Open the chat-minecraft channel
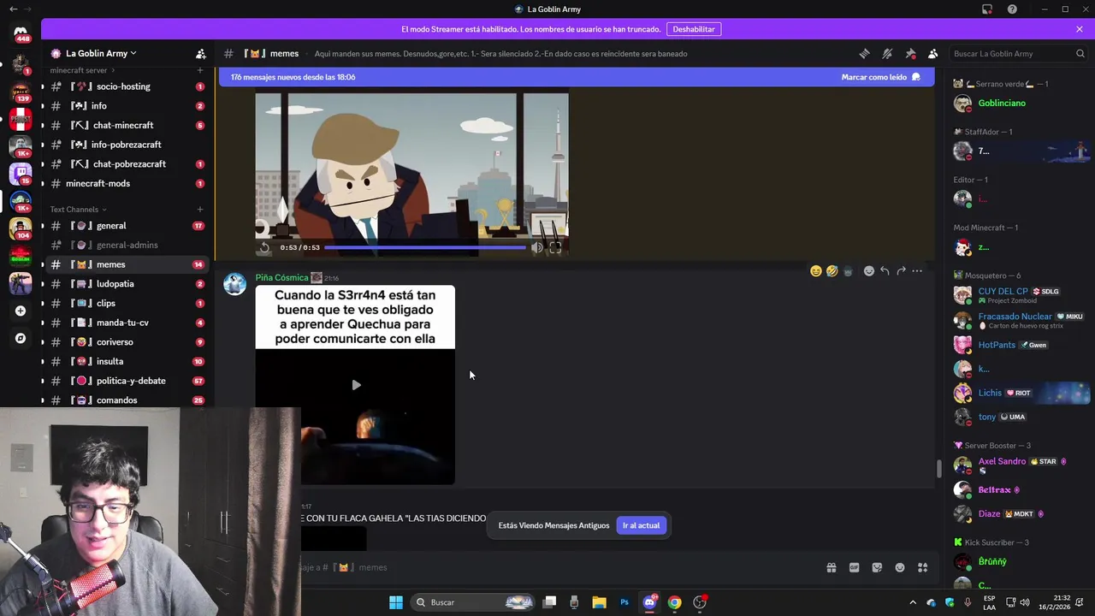Screen dimensions: 1095x616 pos(127,125)
